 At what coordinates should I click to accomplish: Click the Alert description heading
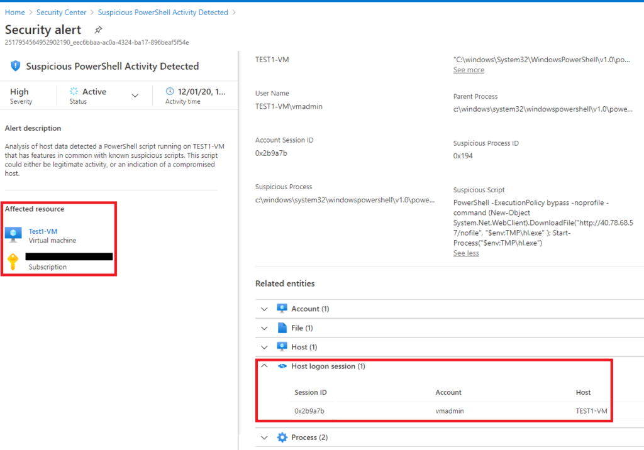coord(33,128)
